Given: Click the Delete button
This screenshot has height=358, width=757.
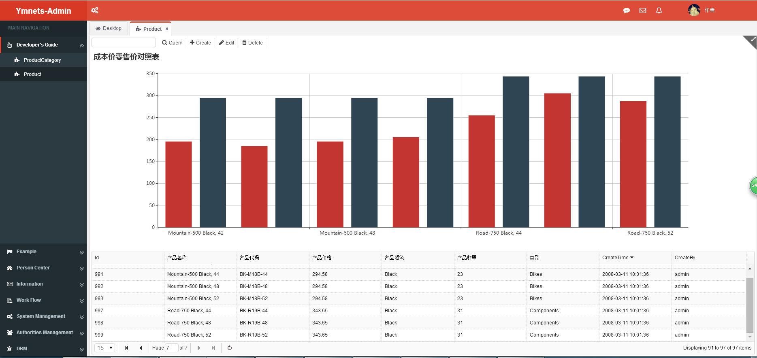Looking at the screenshot, I should click(252, 43).
